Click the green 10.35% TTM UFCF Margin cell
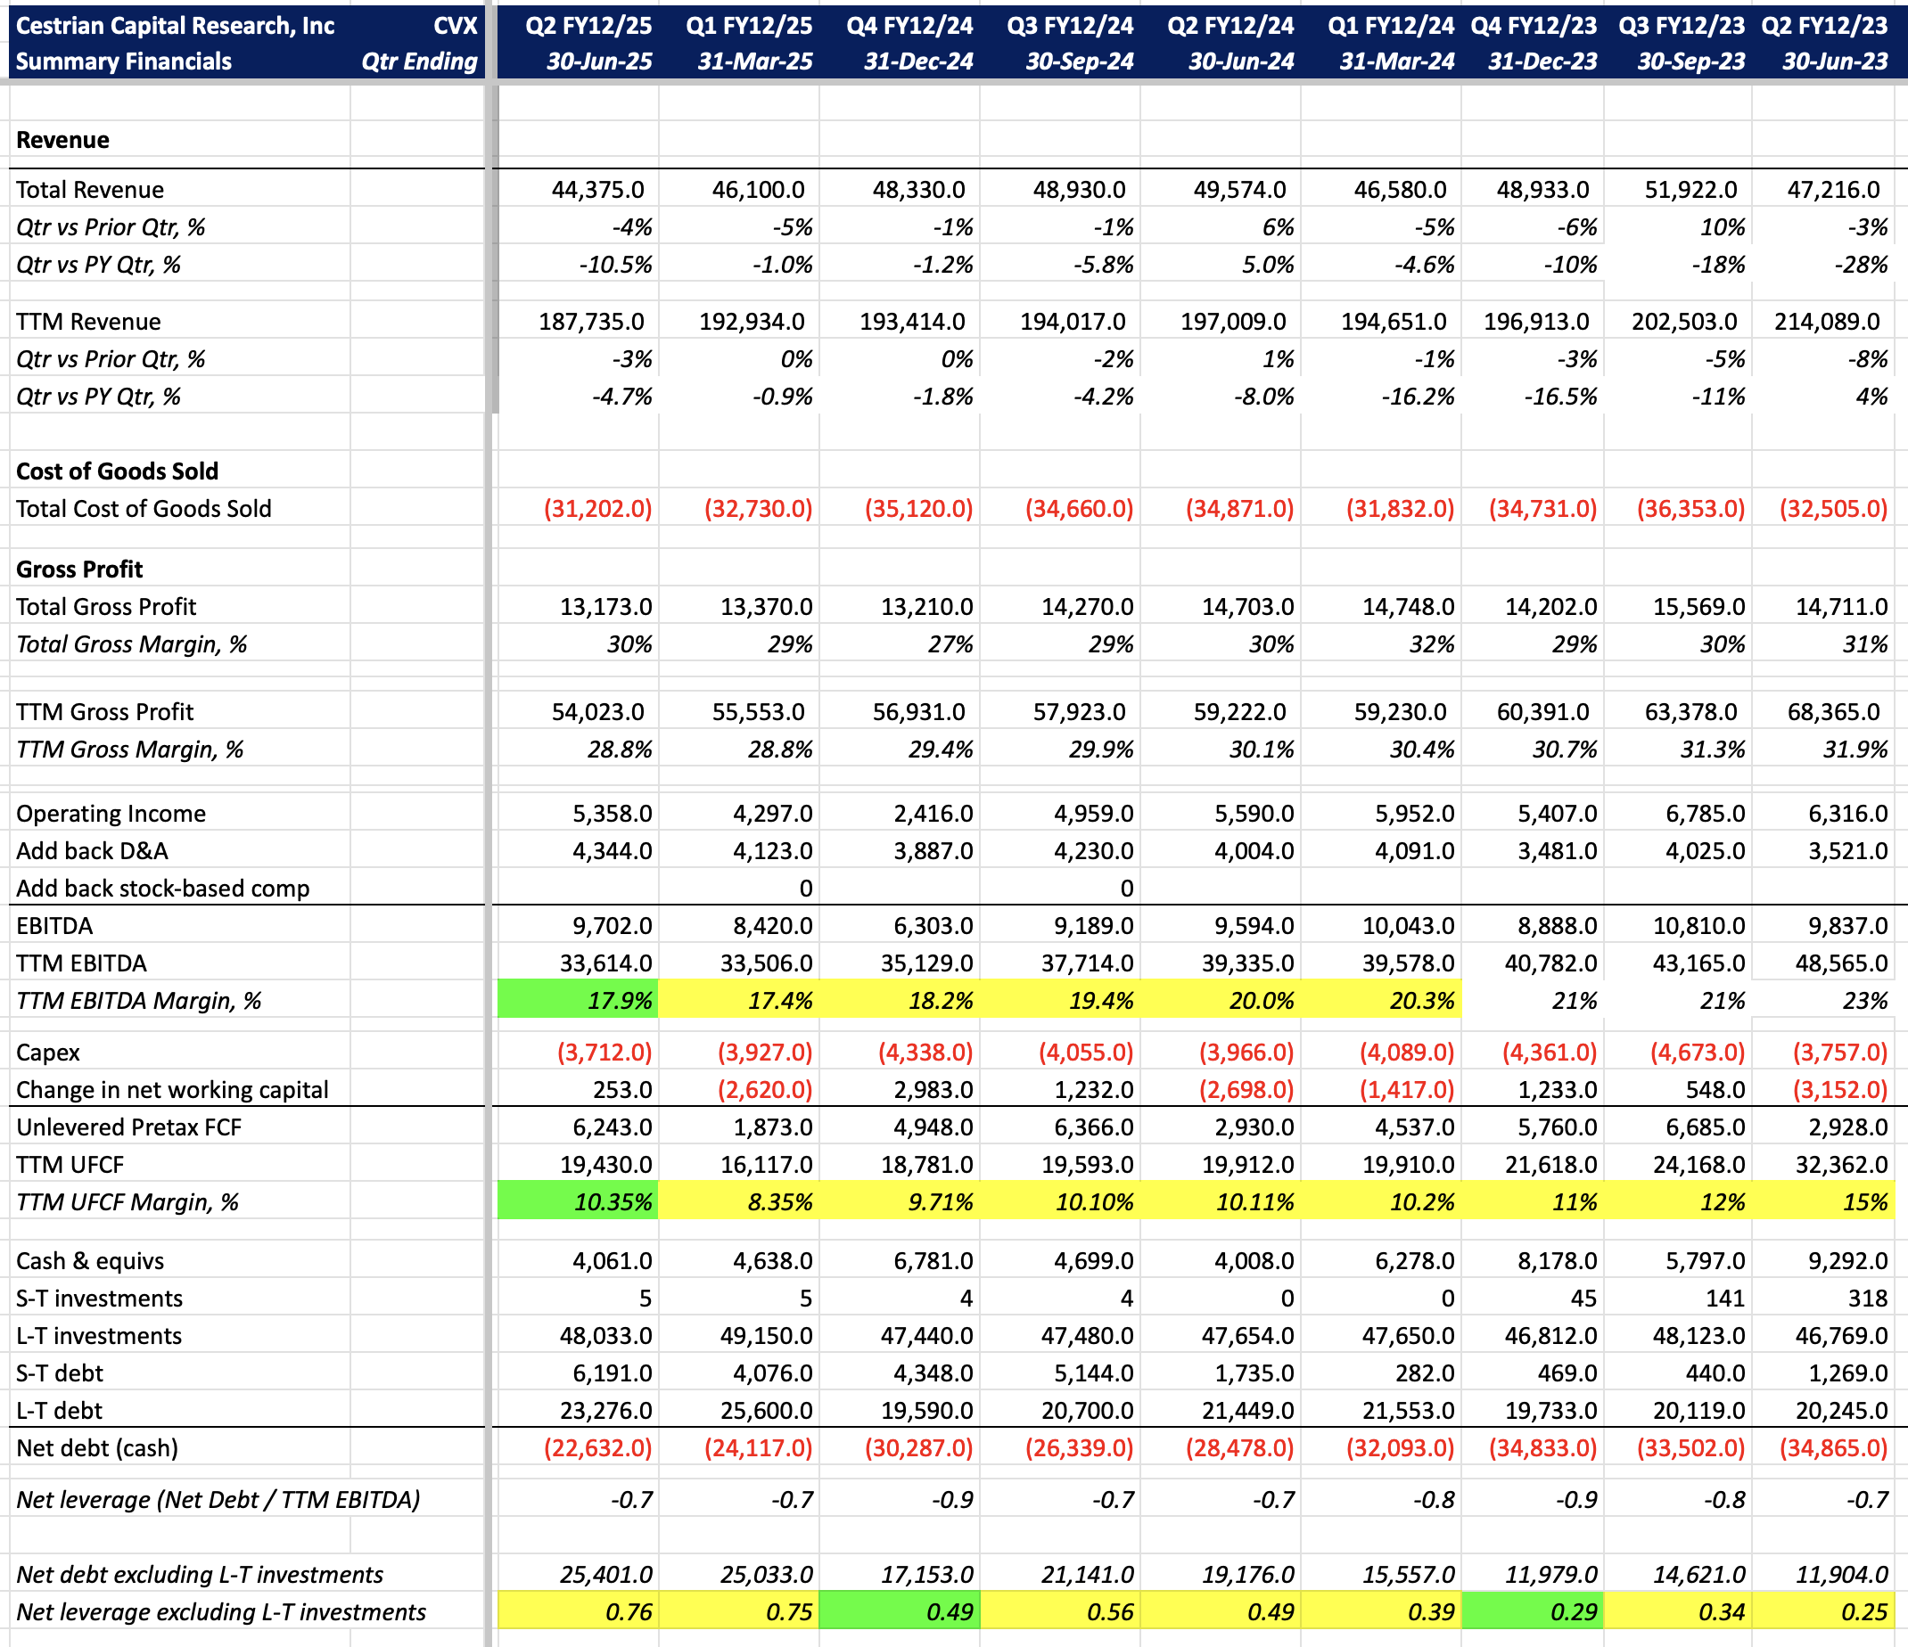This screenshot has width=1908, height=1647. coord(580,1202)
